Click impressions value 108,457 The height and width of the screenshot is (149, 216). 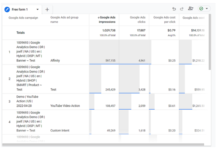tap(110, 106)
